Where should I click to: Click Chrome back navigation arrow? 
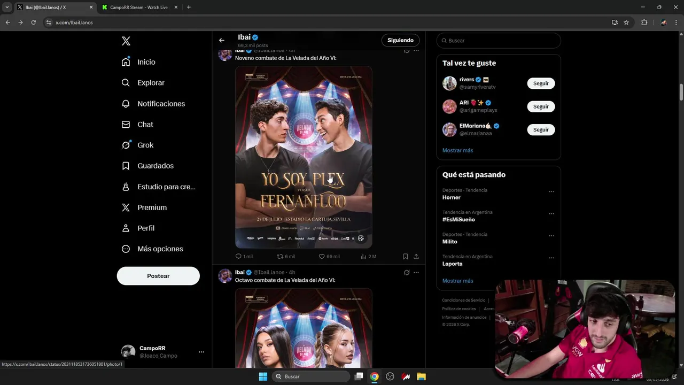click(7, 22)
